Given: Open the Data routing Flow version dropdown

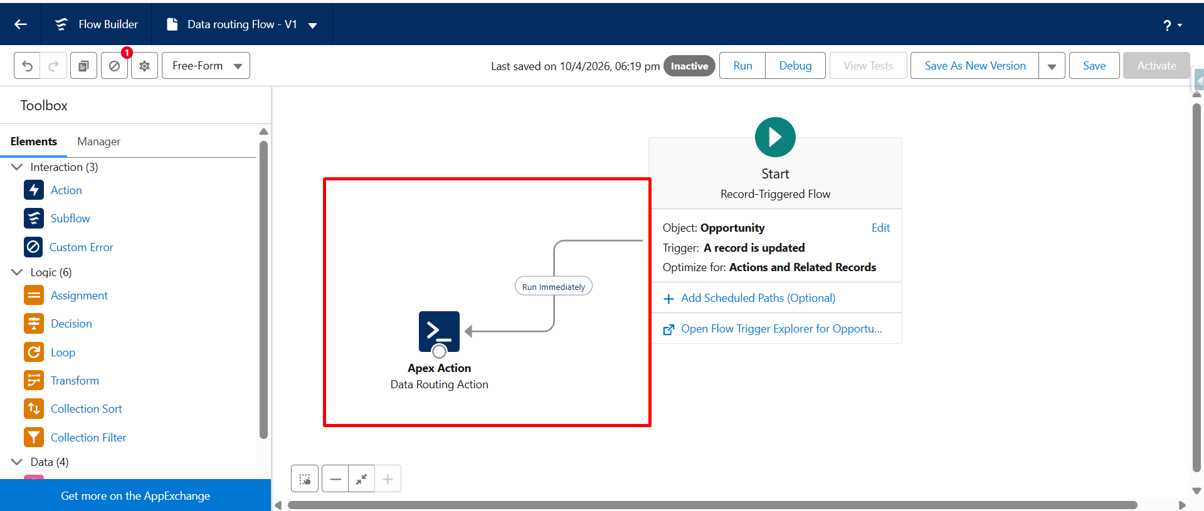Looking at the screenshot, I should point(313,25).
